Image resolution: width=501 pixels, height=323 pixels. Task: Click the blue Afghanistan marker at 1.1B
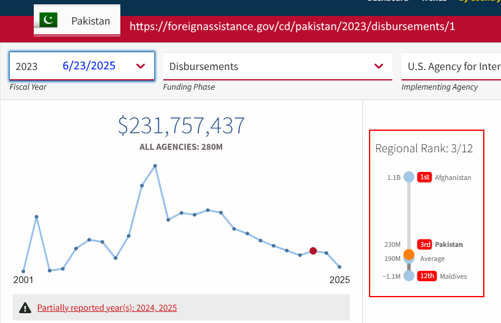coord(409,177)
